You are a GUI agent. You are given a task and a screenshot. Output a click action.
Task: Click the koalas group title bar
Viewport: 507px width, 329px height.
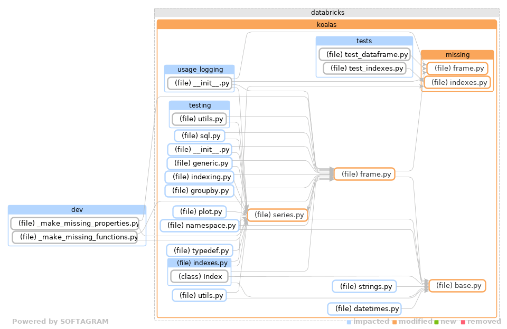(326, 24)
